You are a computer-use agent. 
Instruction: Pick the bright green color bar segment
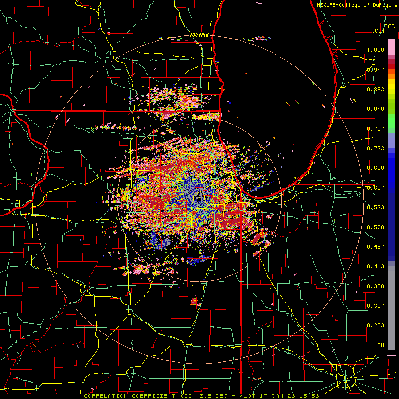point(391,121)
